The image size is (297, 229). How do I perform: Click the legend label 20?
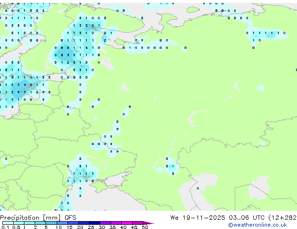(x=80, y=227)
